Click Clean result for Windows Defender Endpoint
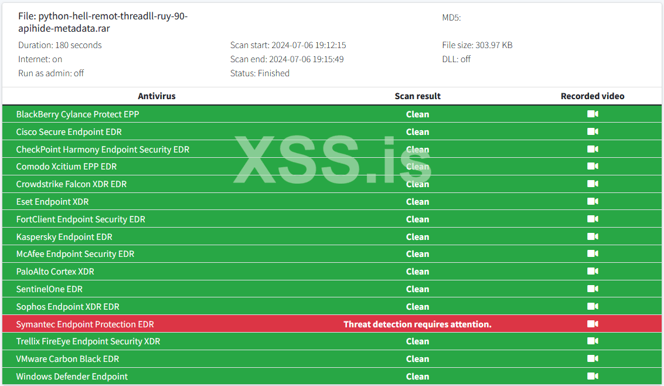 [417, 376]
